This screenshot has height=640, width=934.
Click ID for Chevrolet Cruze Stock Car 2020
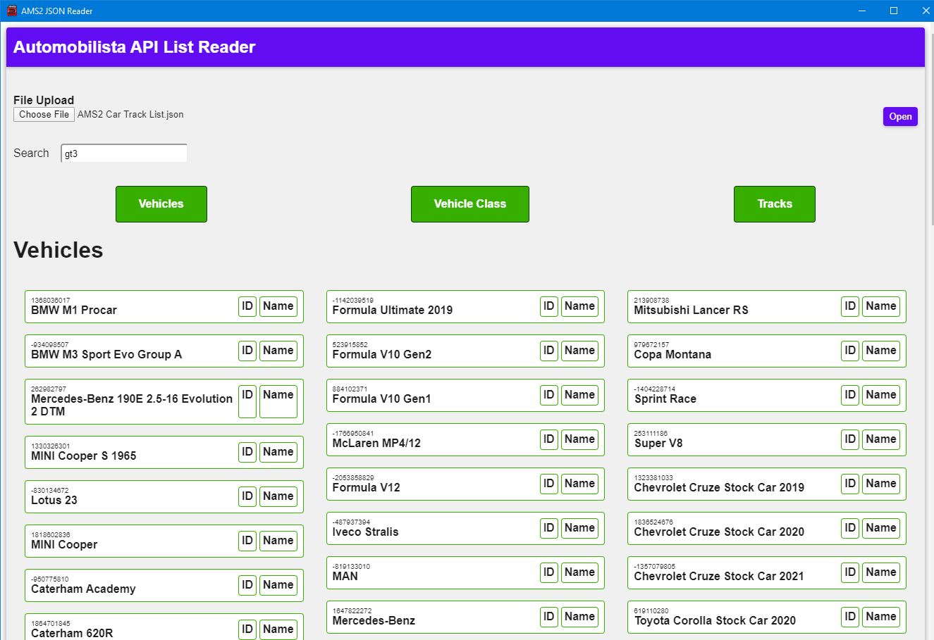pos(851,528)
